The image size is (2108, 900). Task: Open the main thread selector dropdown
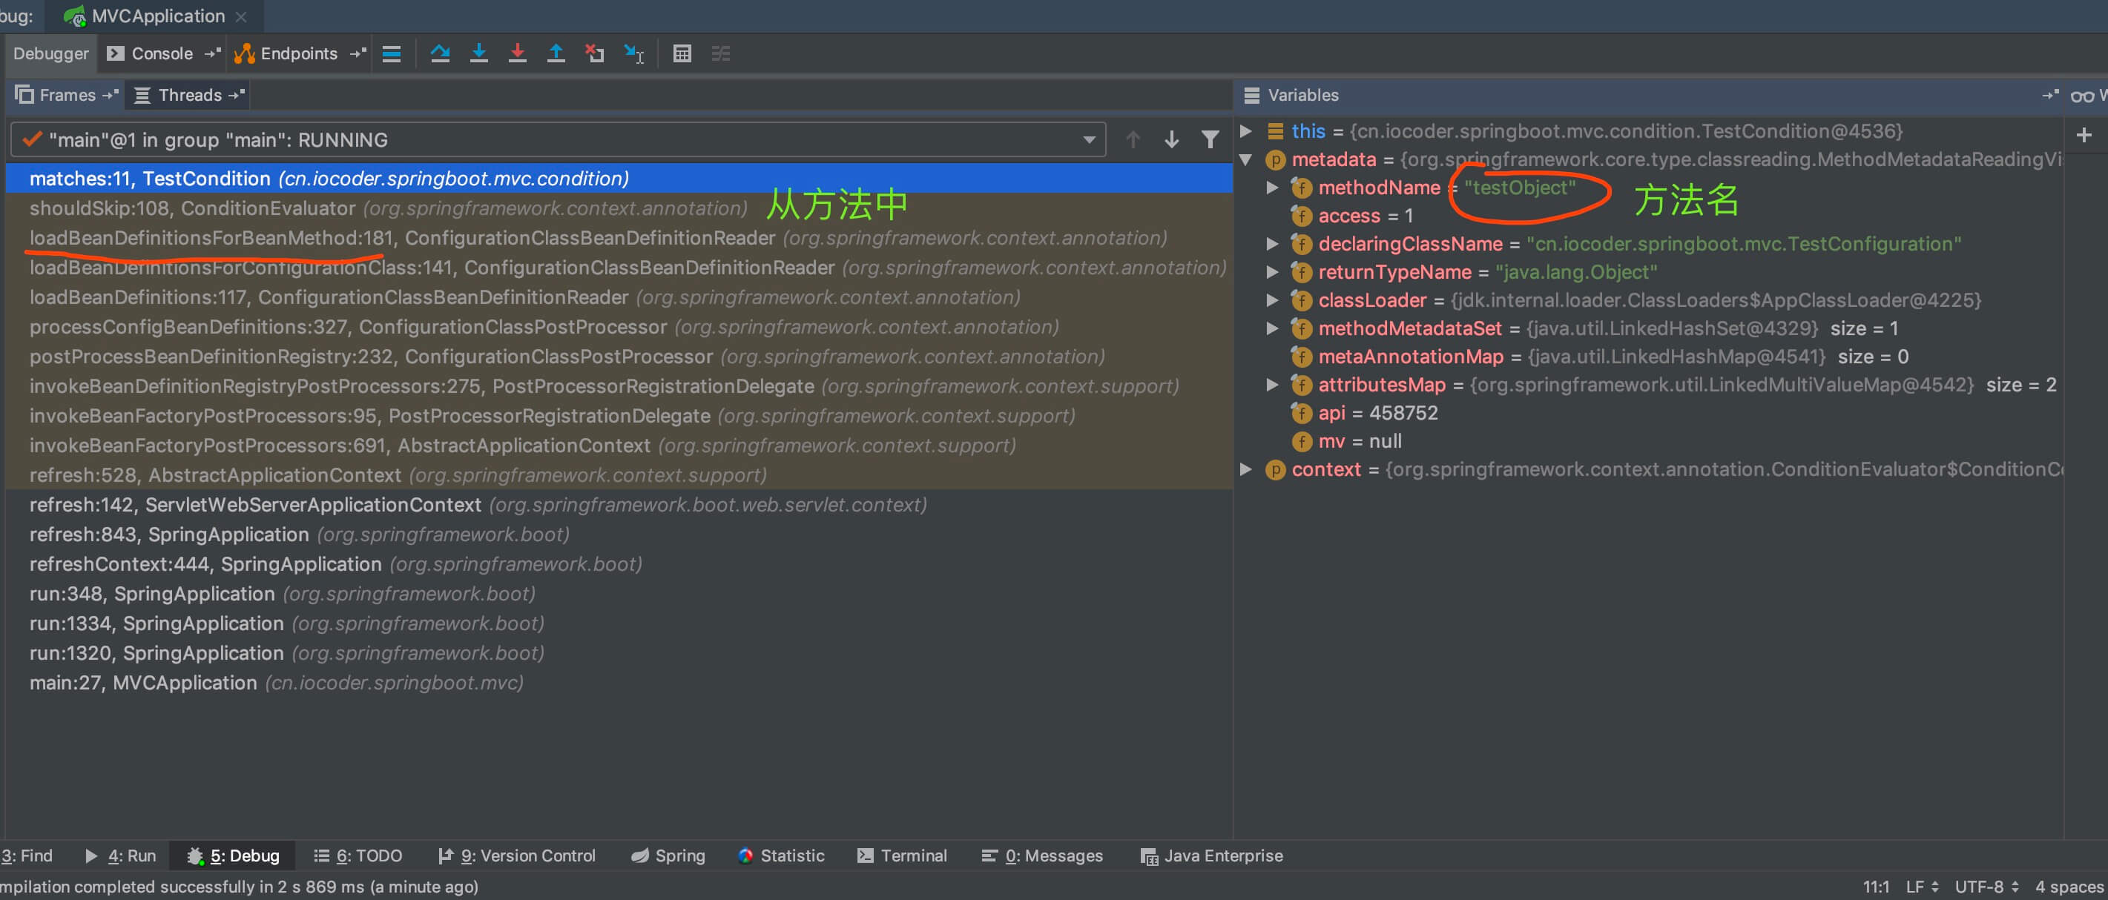tap(1089, 140)
